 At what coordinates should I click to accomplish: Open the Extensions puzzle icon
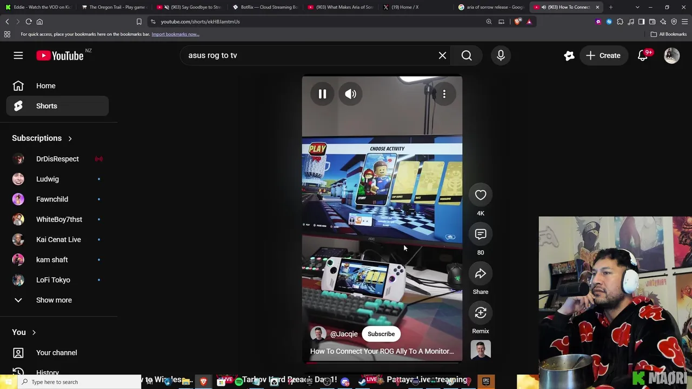tap(620, 22)
